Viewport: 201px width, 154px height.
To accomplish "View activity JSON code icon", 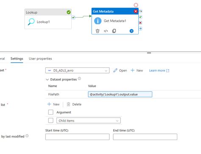I will tap(106, 31).
